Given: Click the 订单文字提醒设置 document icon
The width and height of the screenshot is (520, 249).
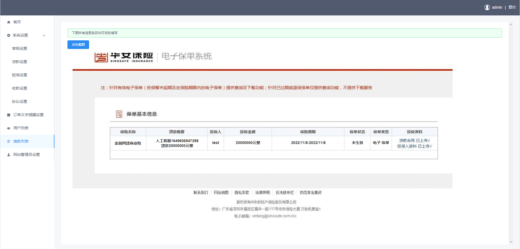Looking at the screenshot, I should (8, 114).
